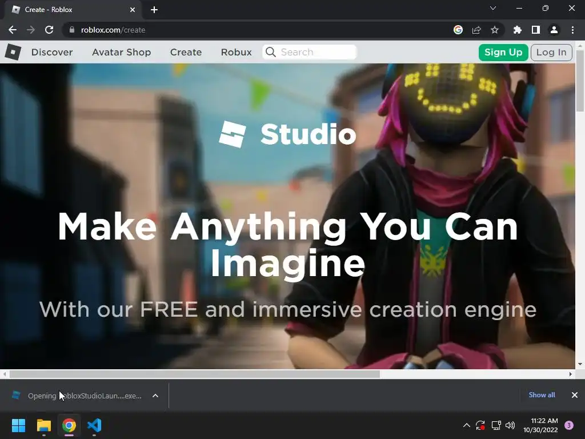Click the network tray icon
Viewport: 585px width, 439px height.
pos(496,425)
